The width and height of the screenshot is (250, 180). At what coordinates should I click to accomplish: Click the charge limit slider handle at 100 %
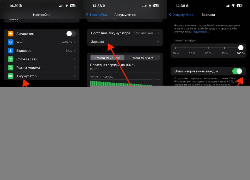pyautogui.click(x=241, y=48)
